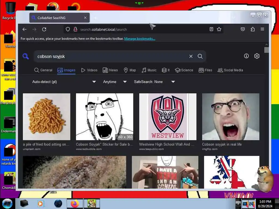This screenshot has width=279, height=209.
Task: Open the fried food pile thumbnail
Action: coord(47,117)
